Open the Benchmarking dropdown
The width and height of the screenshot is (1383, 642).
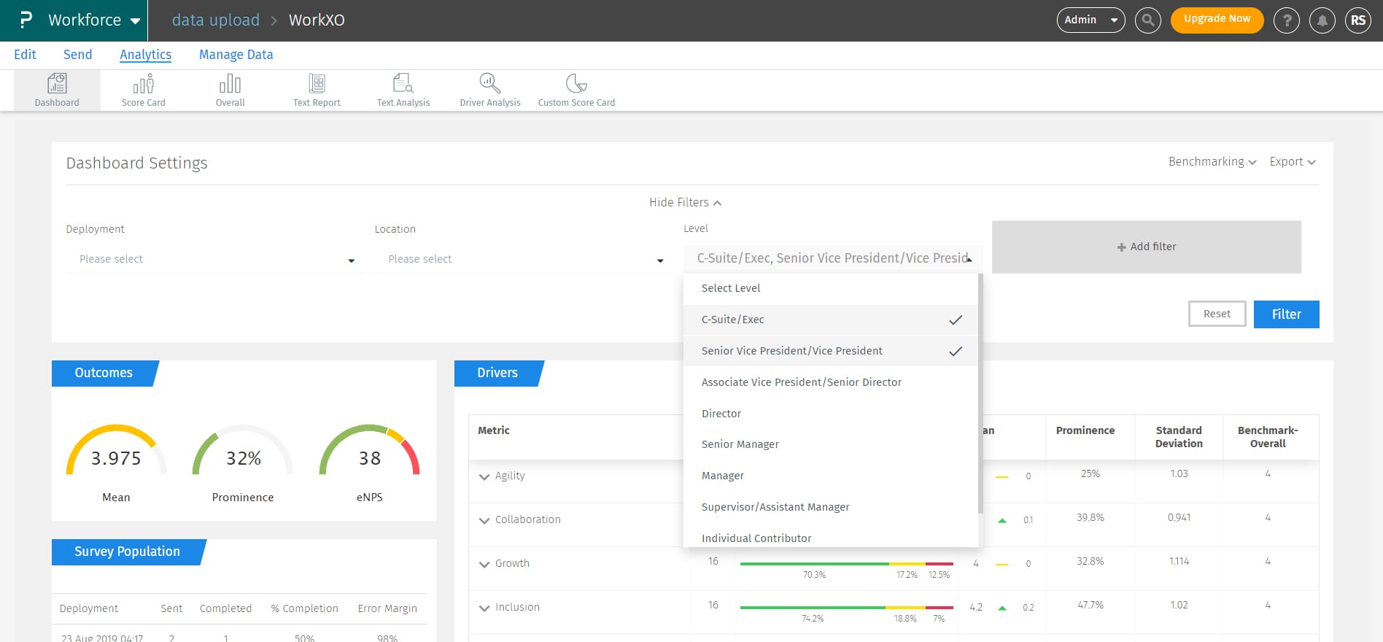[x=1212, y=162]
